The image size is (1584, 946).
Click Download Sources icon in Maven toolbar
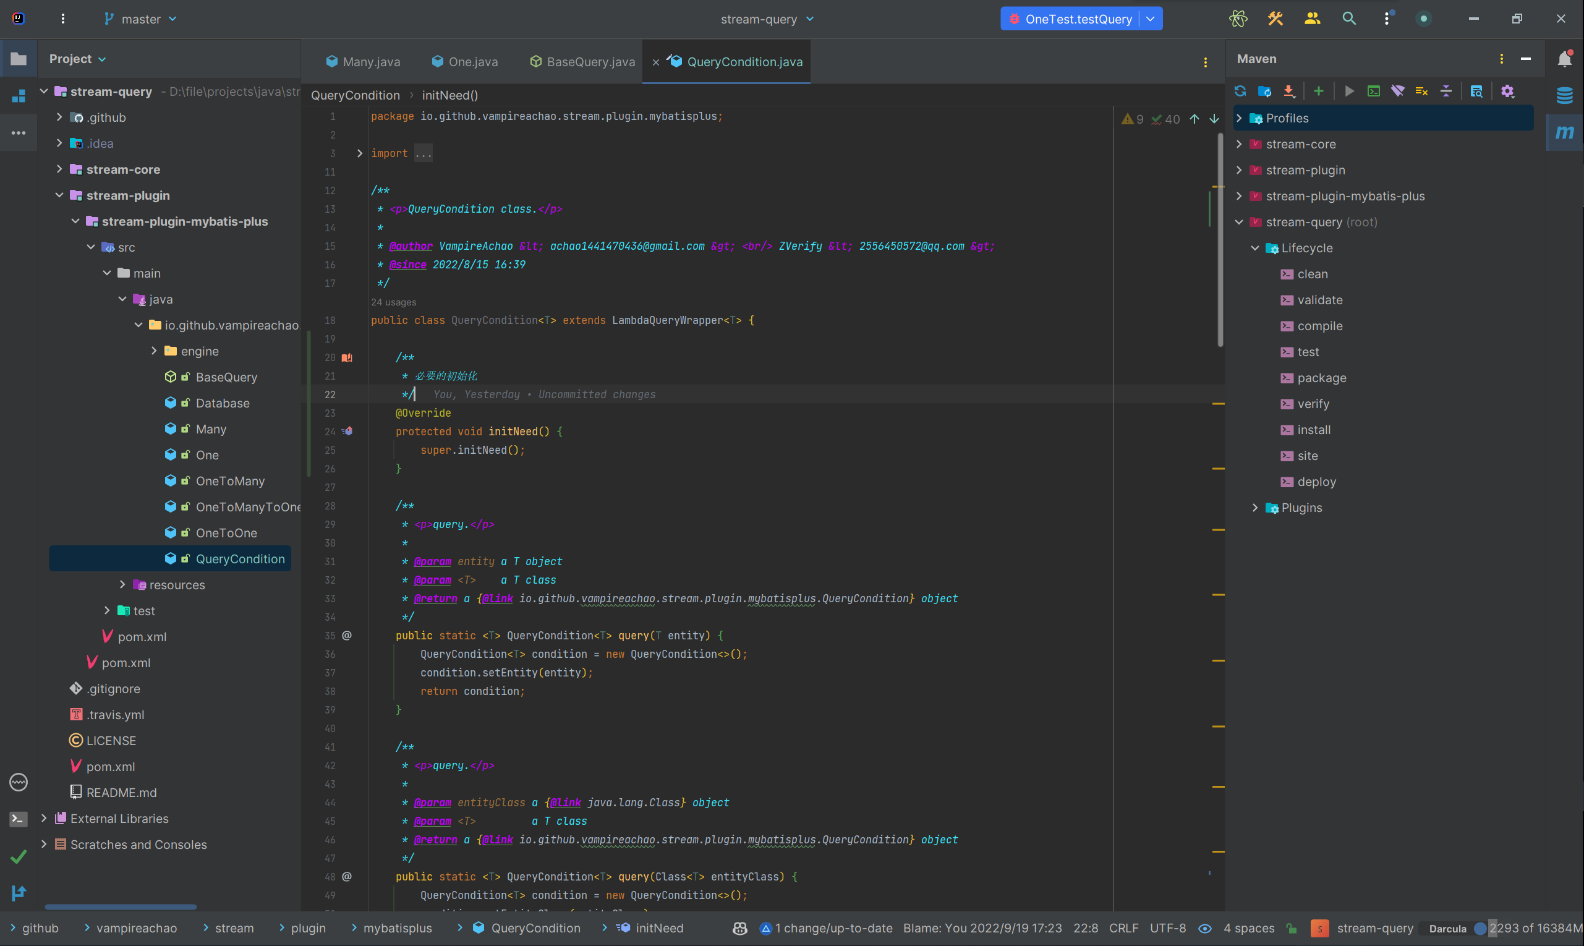coord(1289,91)
